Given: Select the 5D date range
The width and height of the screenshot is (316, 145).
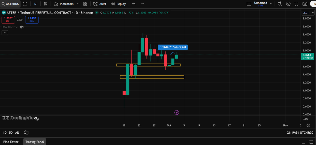Looking at the screenshot, I should tap(11, 133).
